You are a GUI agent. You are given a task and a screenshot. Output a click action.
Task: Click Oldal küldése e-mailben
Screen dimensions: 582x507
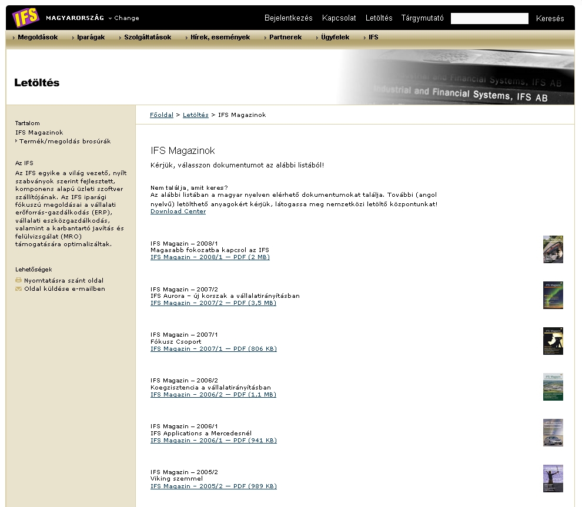tap(65, 288)
